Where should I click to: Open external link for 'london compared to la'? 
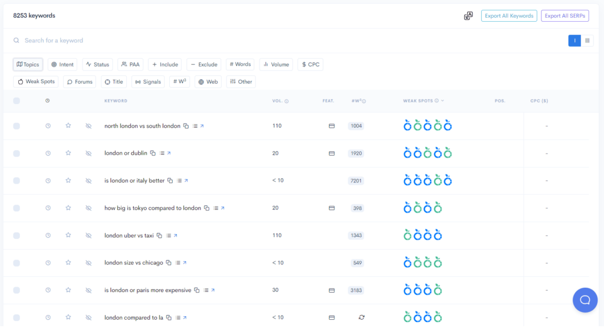tap(185, 318)
